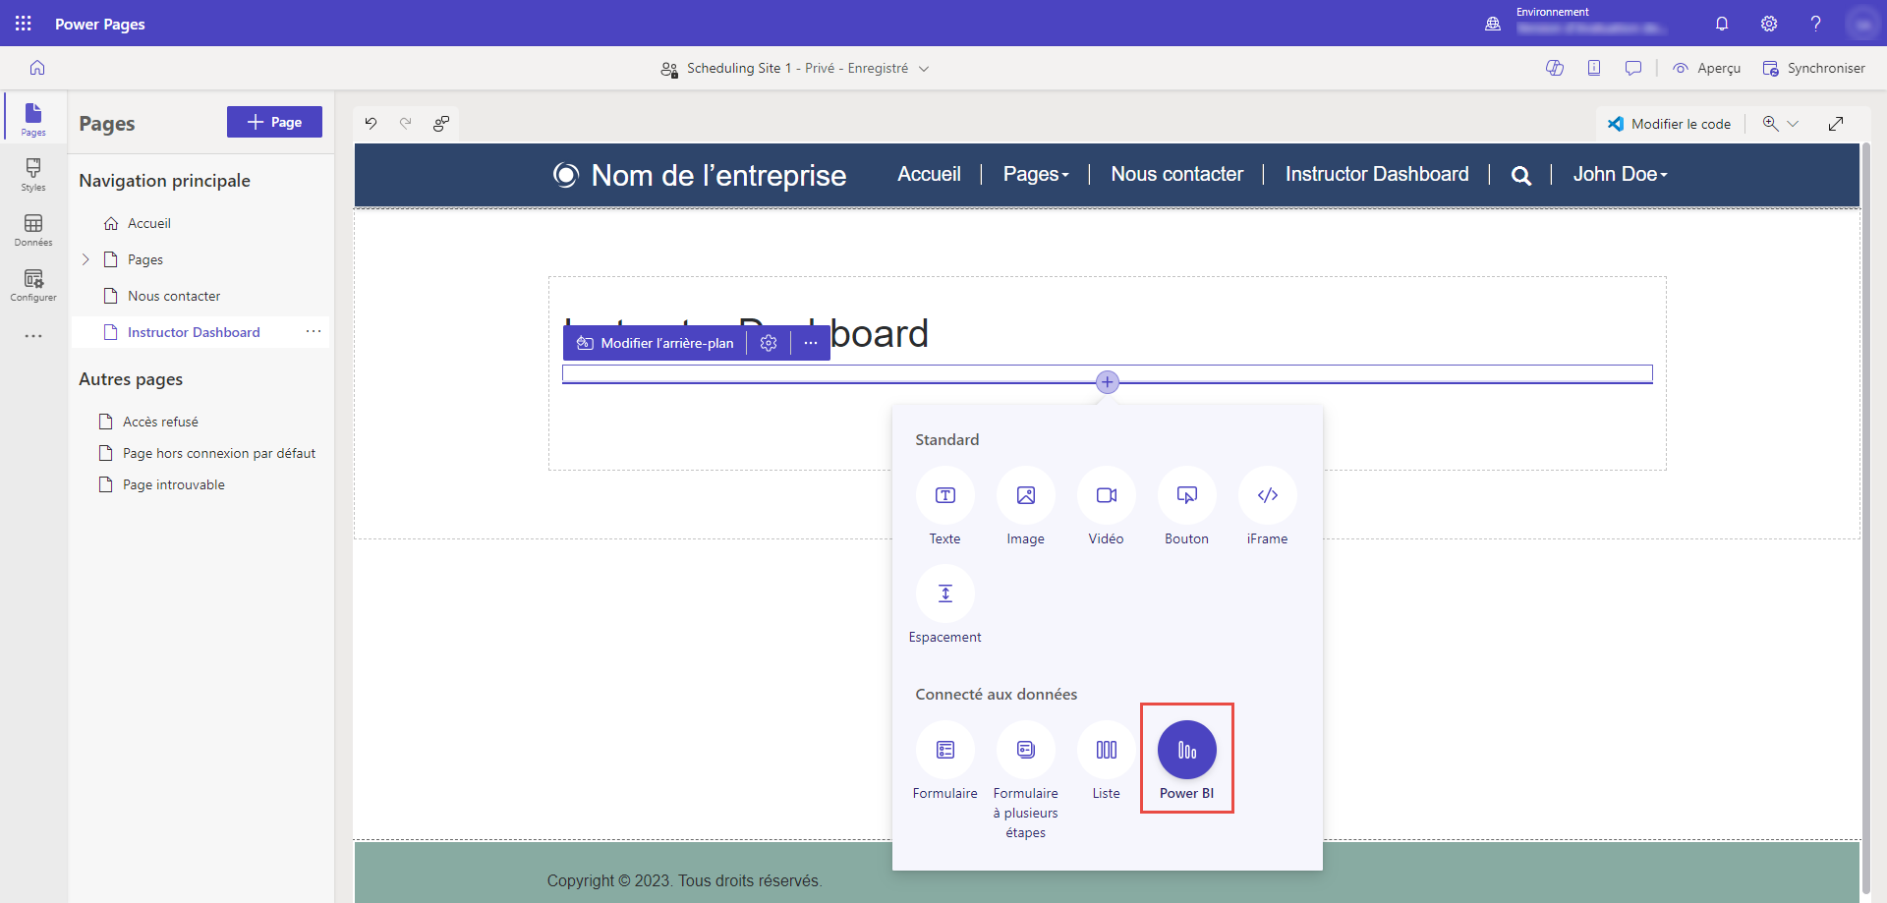Click Modifier l'arrière-plan
Viewport: 1887px width, 903px height.
[655, 343]
